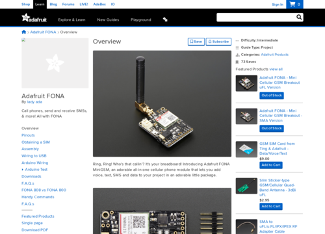Screen dimensions: 325x234
Task: Open SMA to uFL Adapter Cable link
Action: [278, 226]
